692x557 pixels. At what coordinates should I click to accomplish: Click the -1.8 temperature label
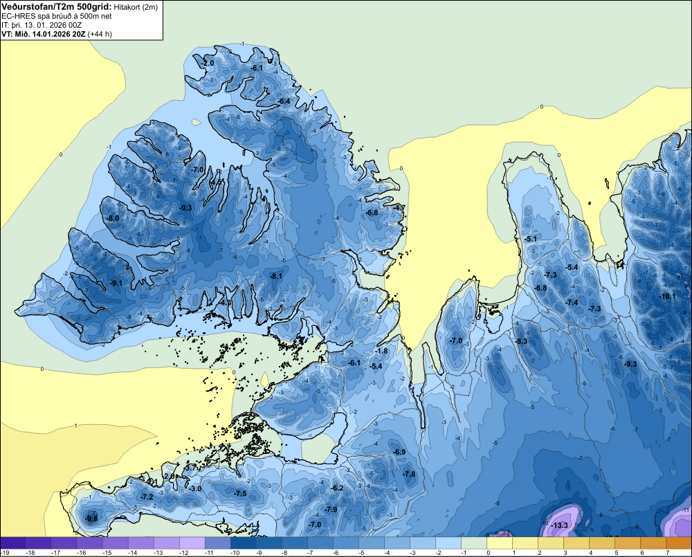(381, 351)
